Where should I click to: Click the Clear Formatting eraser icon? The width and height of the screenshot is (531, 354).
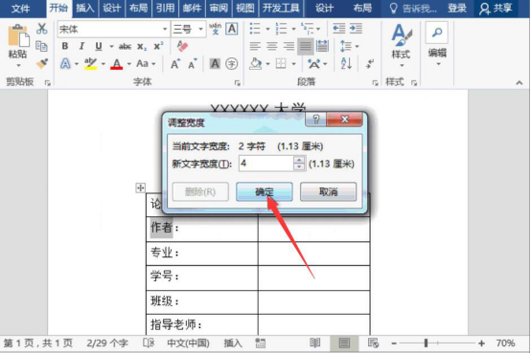(x=182, y=46)
